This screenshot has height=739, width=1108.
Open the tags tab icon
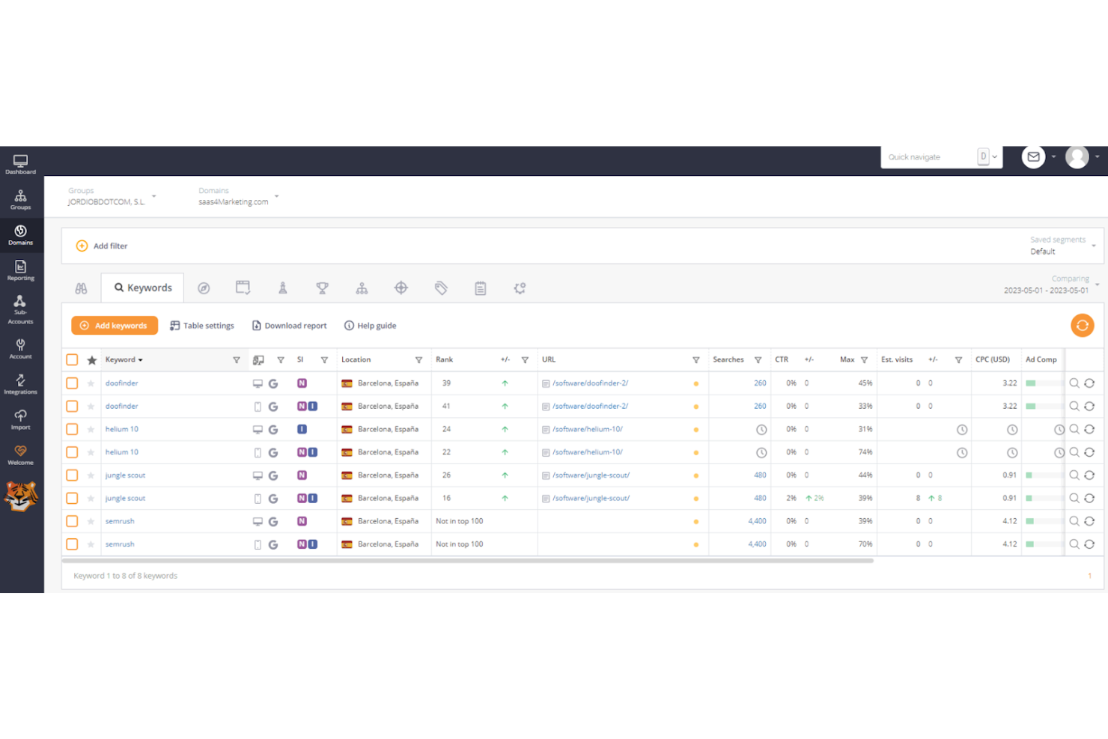(441, 288)
